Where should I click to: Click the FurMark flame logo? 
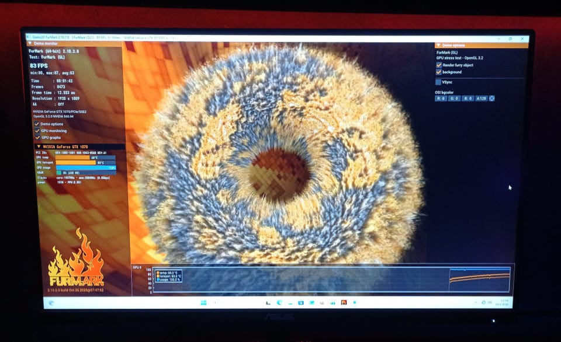pos(76,257)
